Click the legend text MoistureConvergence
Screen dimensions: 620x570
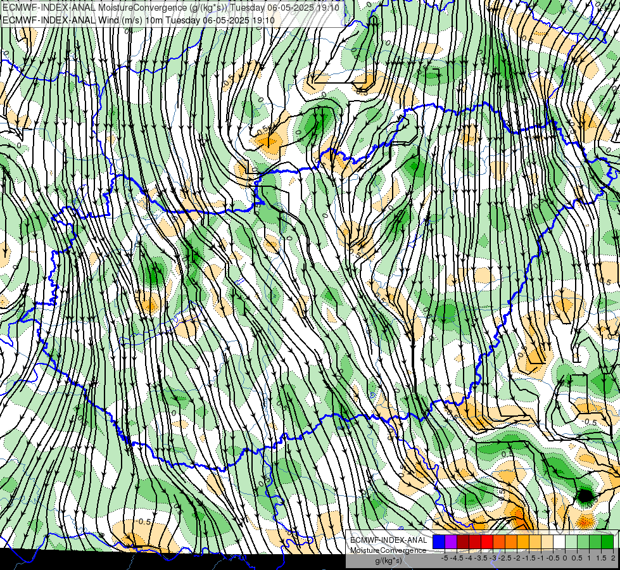coord(388,550)
